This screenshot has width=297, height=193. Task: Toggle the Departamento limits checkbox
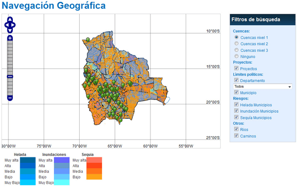tap(236, 80)
